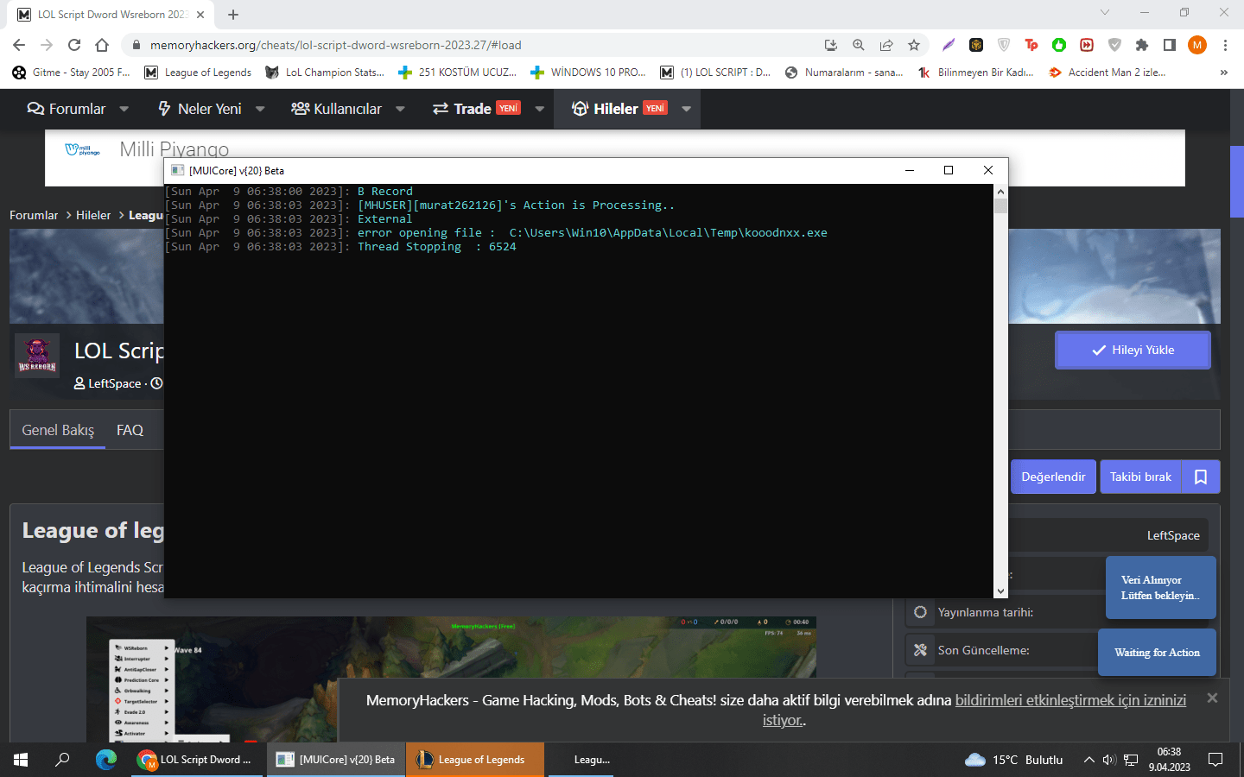Open the Accident Man 2 izle bookmark
This screenshot has height=777, width=1244.
coord(1108,73)
